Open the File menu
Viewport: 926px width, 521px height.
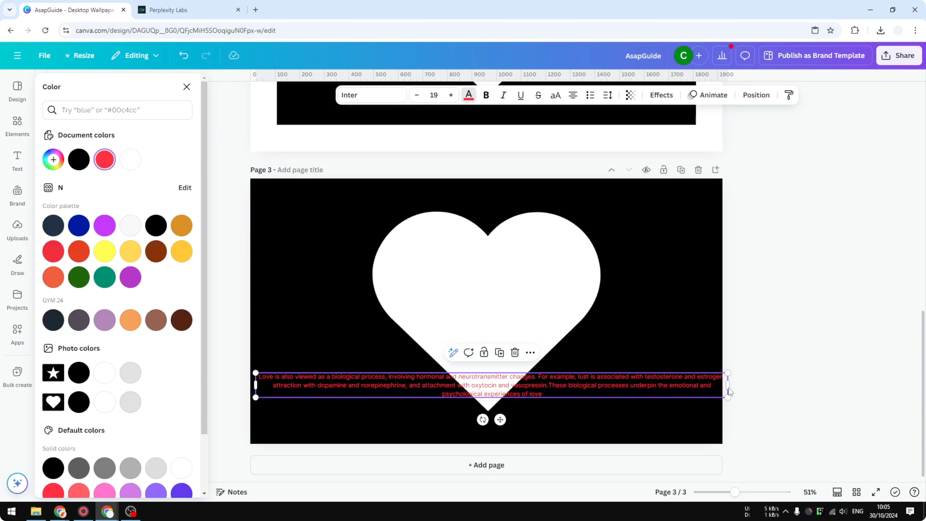pos(45,55)
